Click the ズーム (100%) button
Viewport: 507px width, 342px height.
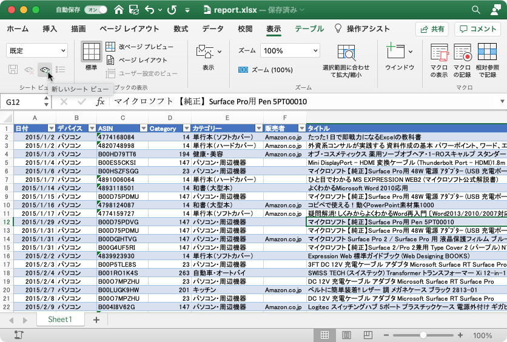[266, 70]
